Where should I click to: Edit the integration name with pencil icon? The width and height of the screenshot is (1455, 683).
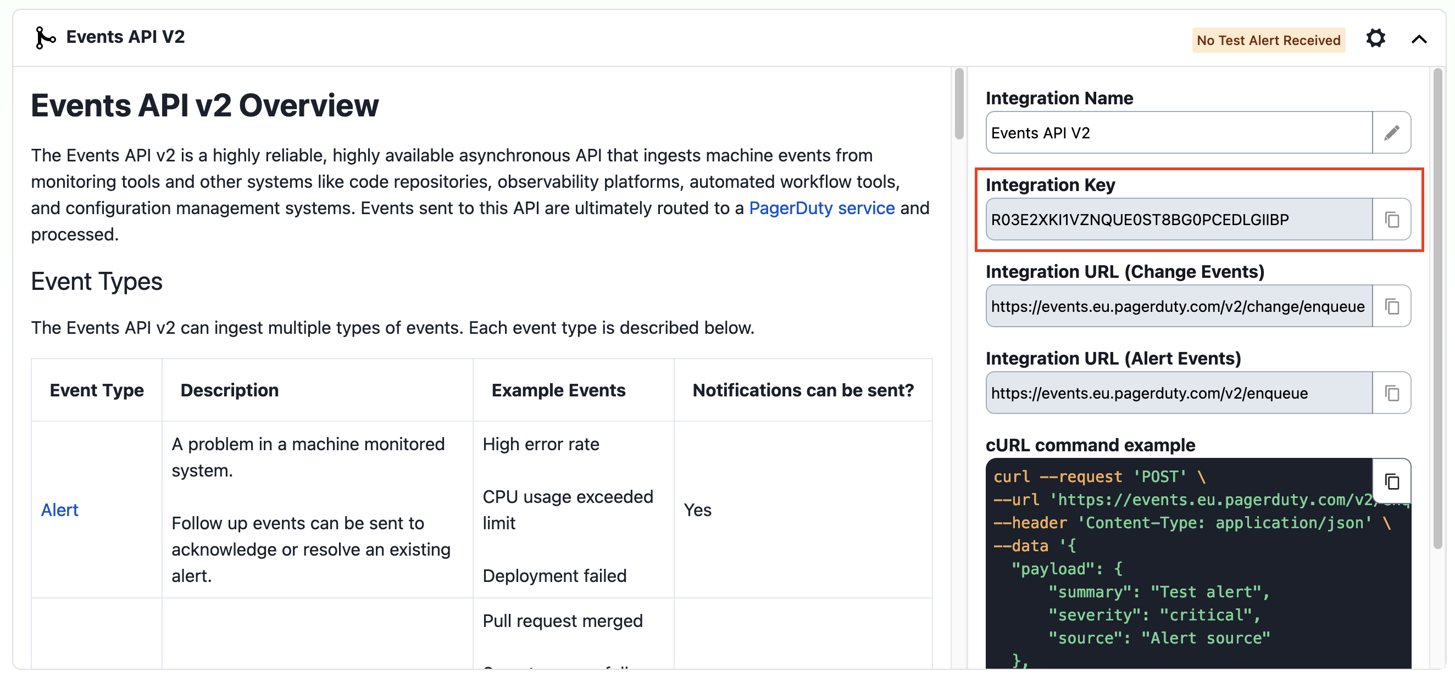1392,133
